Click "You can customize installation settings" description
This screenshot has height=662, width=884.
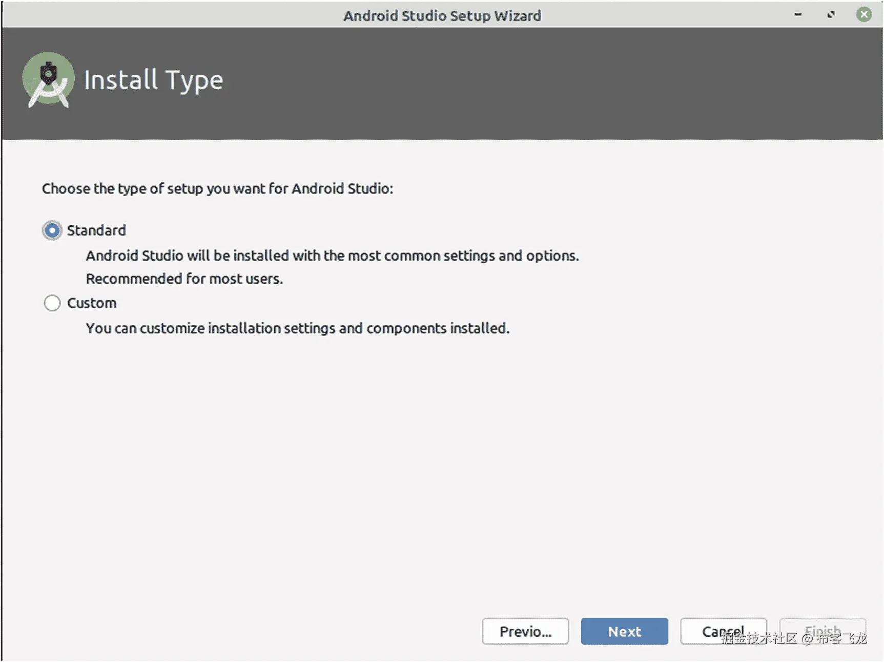coord(298,328)
